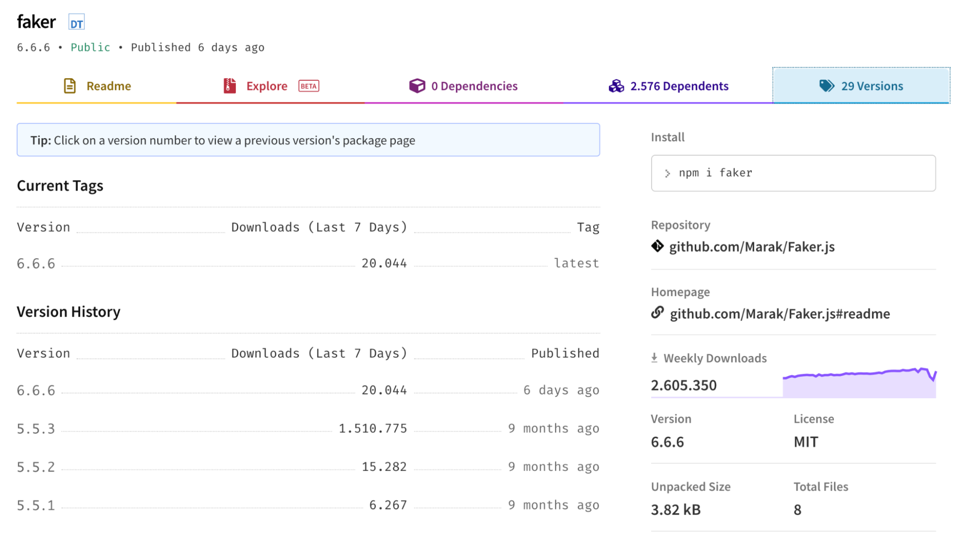Viewport: 972px width, 533px height.
Task: Click the MIT license value
Action: 806,442
